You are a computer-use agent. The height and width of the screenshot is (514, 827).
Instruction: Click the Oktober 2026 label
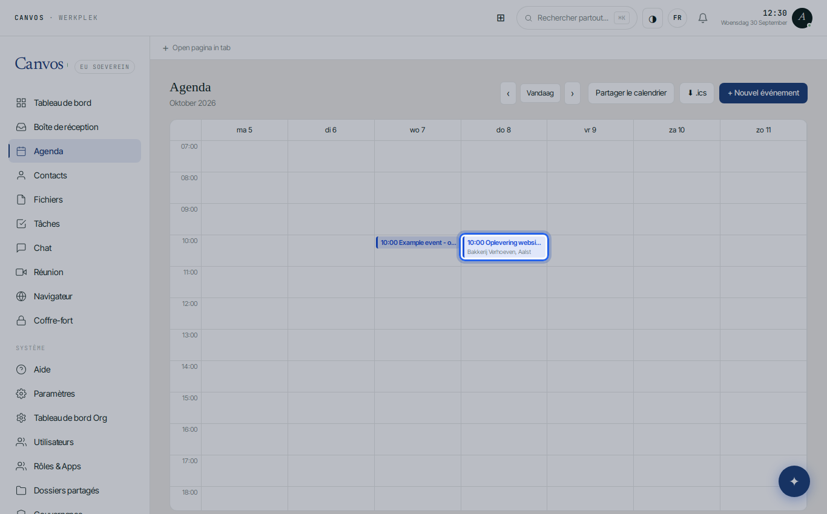coord(193,103)
